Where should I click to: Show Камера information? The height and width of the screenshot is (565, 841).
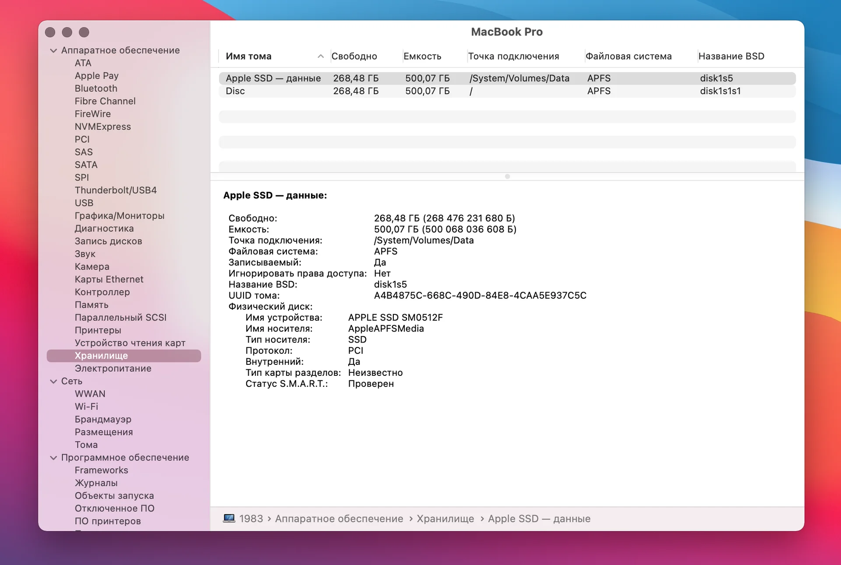92,266
